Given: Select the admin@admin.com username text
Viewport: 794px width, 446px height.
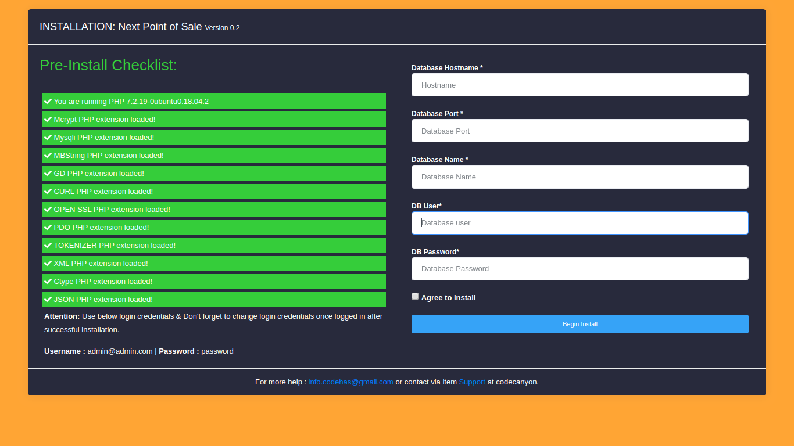Looking at the screenshot, I should click(x=120, y=351).
